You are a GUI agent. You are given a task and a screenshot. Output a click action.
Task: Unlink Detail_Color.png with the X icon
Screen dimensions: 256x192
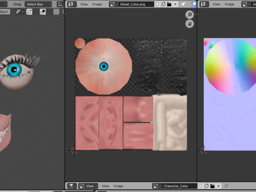[175, 4]
